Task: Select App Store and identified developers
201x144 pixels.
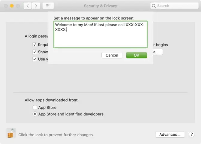Action: pyautogui.click(x=35, y=114)
